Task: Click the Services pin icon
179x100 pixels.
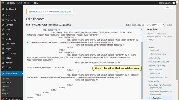Action: click(3, 25)
